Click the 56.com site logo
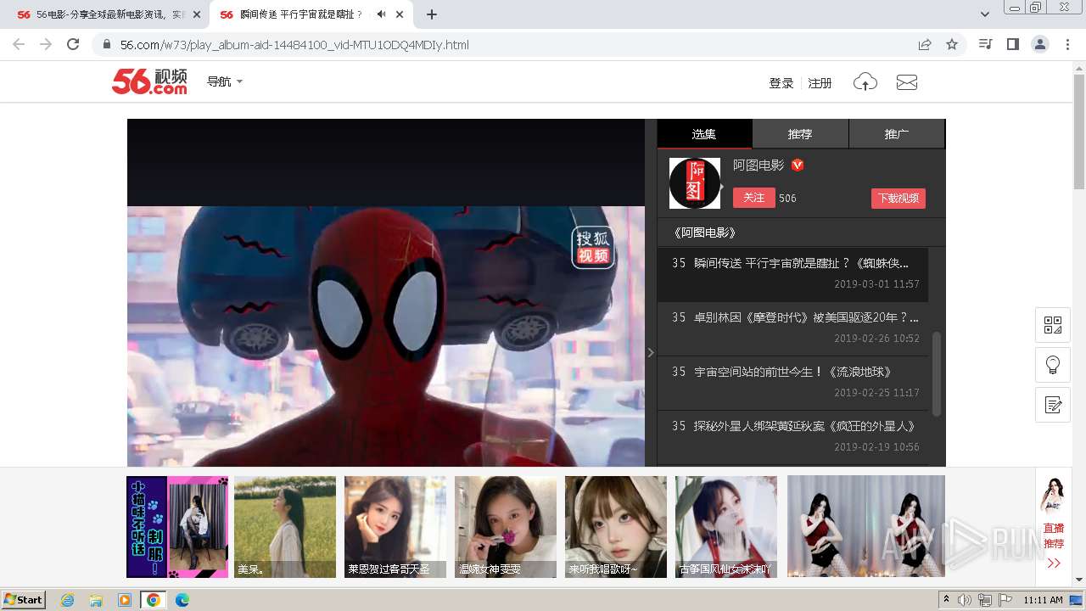The image size is (1086, 611). pyautogui.click(x=149, y=81)
